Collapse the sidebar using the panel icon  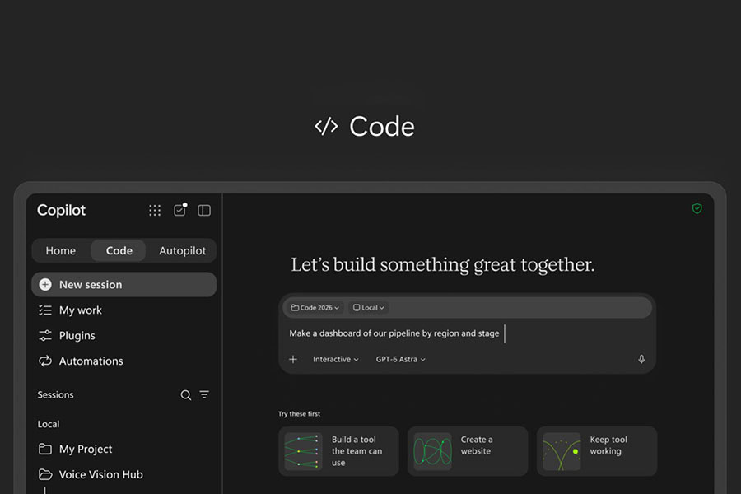point(204,211)
